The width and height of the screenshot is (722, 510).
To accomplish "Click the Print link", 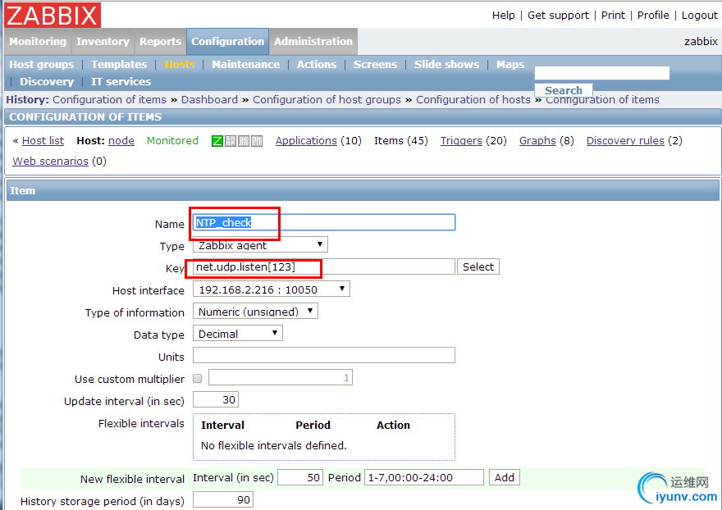I will pyautogui.click(x=613, y=16).
